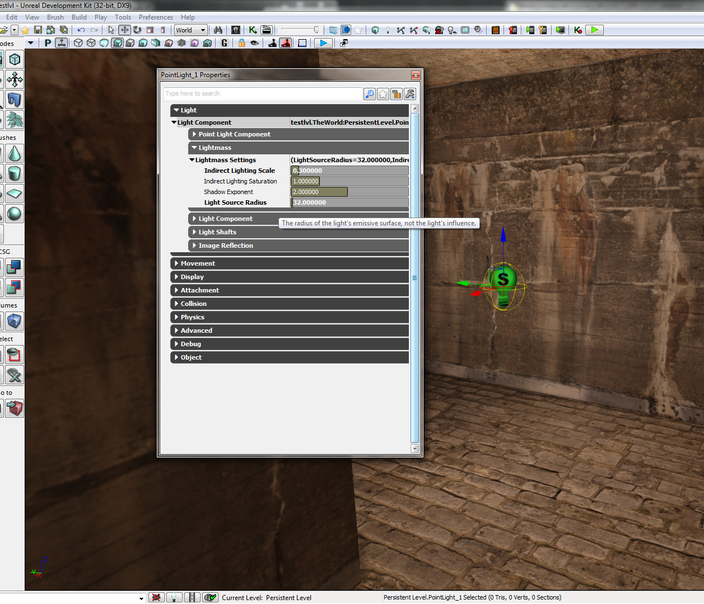Open the Build menu
Image resolution: width=704 pixels, height=604 pixels.
point(79,17)
